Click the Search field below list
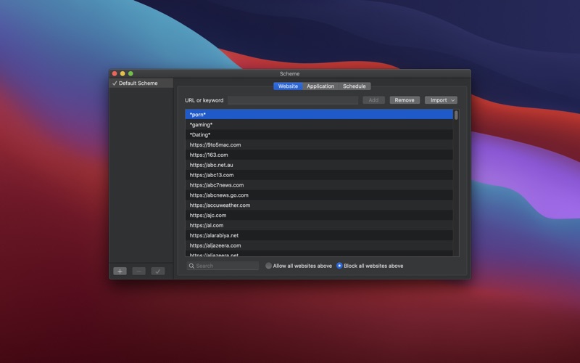 click(223, 266)
